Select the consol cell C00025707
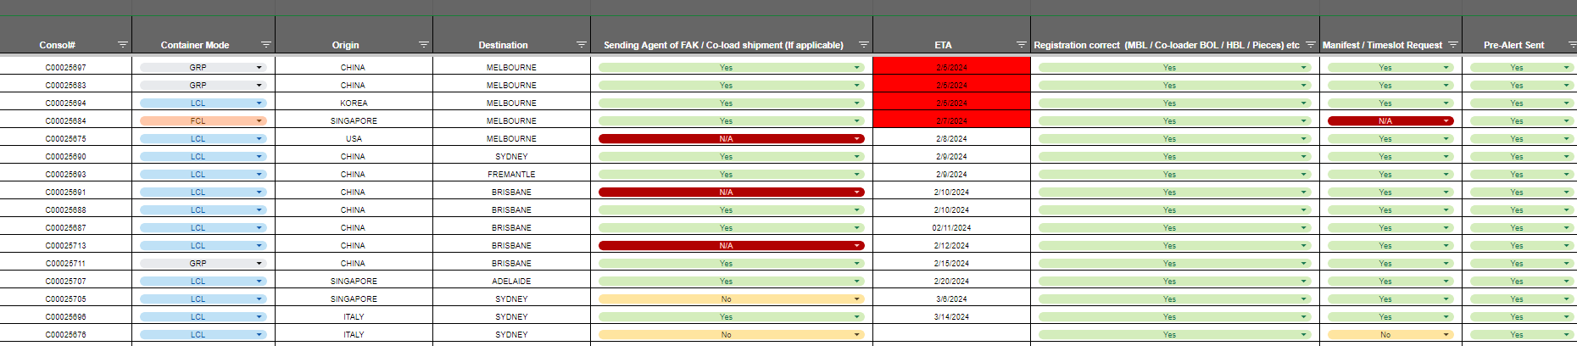 pyautogui.click(x=66, y=281)
